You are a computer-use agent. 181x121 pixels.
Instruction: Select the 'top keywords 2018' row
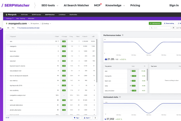(x=51, y=85)
